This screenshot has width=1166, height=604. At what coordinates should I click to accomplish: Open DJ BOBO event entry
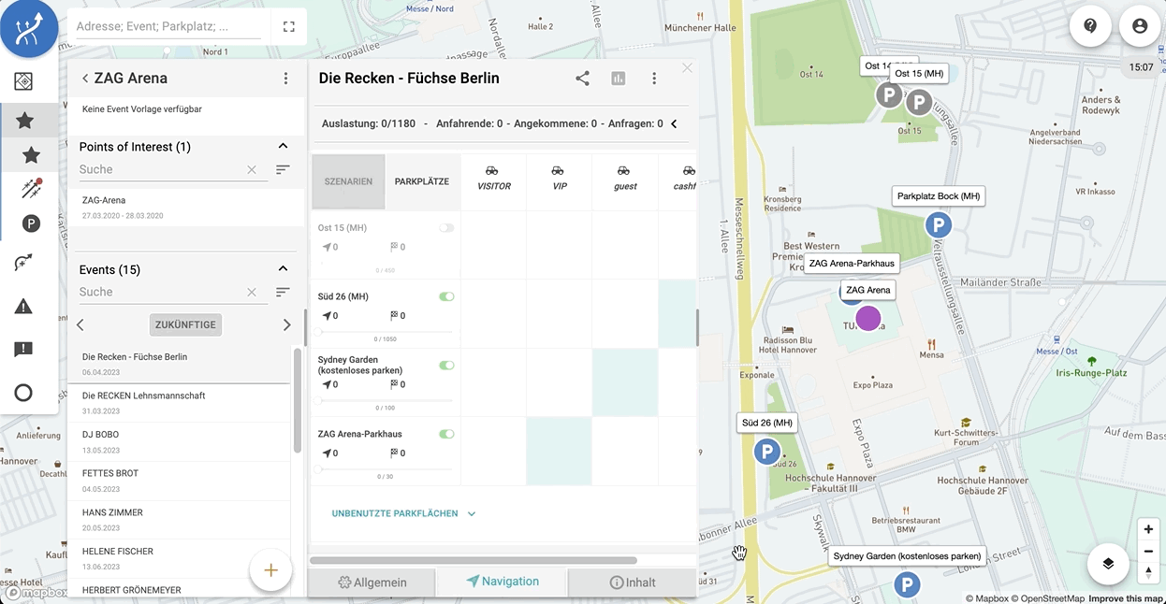[x=179, y=441]
